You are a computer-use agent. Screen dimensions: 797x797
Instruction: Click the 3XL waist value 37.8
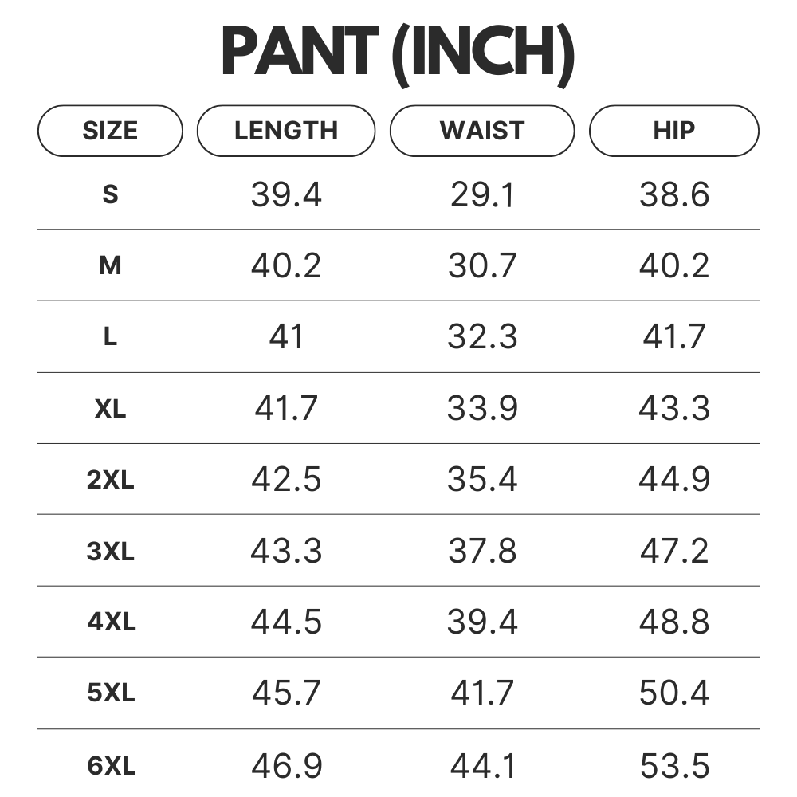pyautogui.click(x=482, y=552)
